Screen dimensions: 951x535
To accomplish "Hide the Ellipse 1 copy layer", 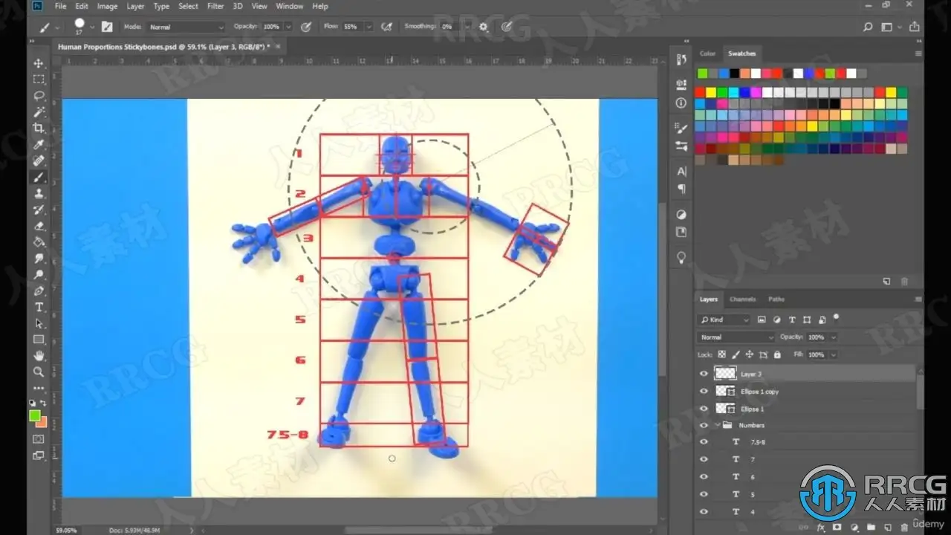I will (704, 391).
